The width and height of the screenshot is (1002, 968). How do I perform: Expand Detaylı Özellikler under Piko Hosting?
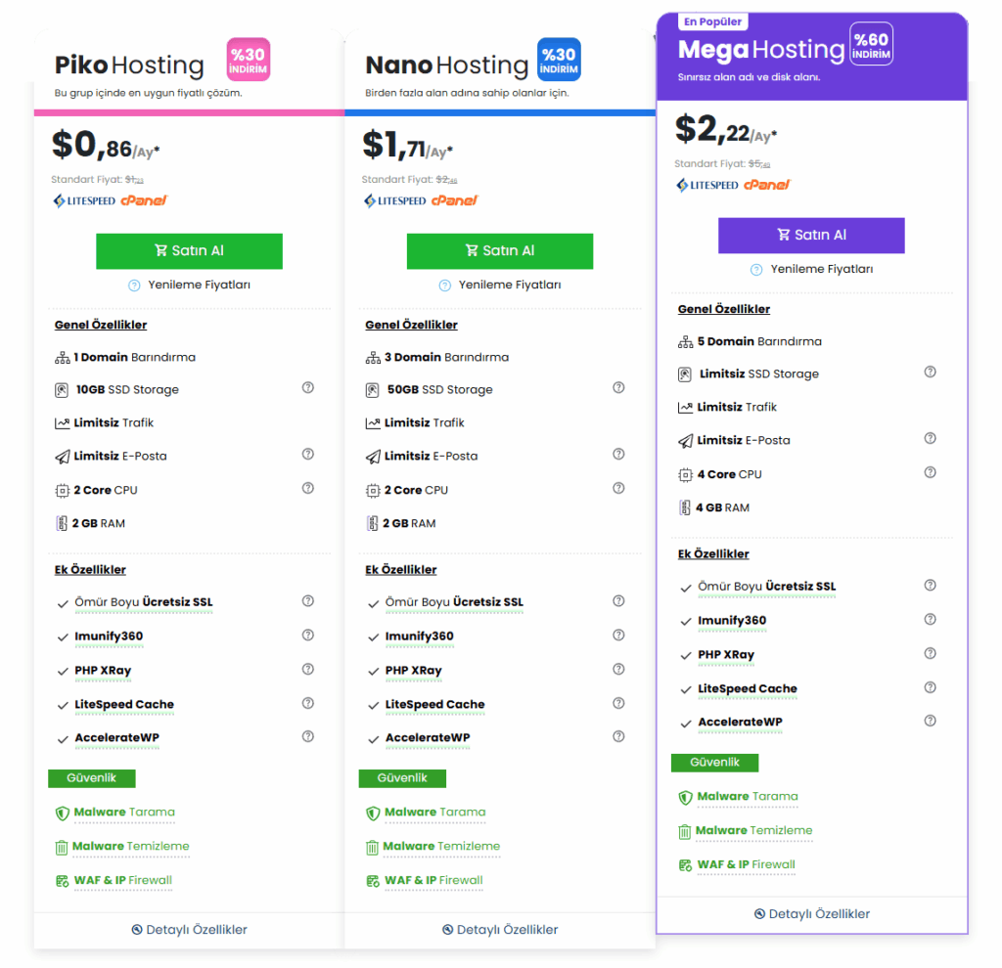[x=190, y=930]
